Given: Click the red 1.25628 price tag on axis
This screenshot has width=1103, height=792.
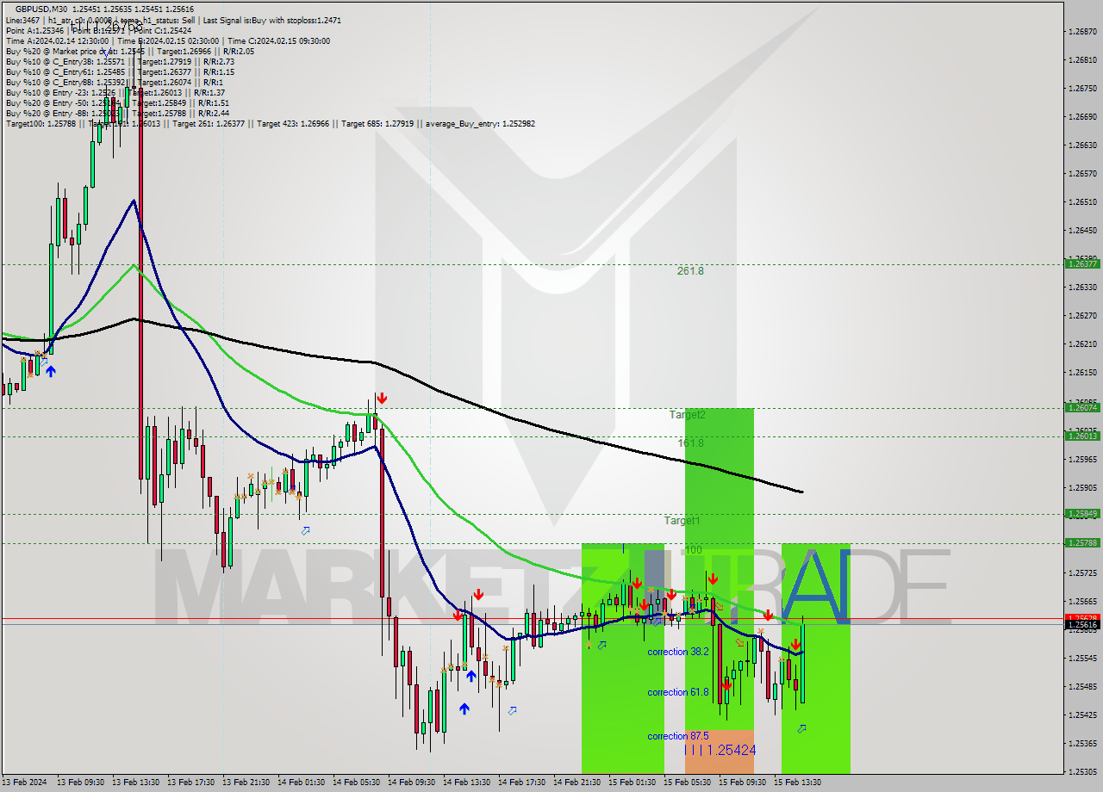Looking at the screenshot, I should tap(1082, 617).
